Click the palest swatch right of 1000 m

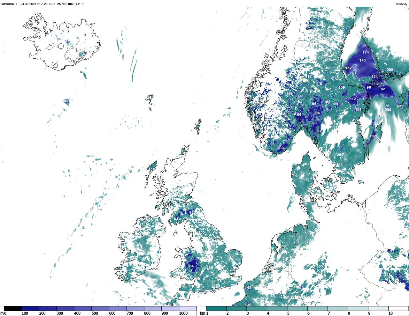pos(188,309)
